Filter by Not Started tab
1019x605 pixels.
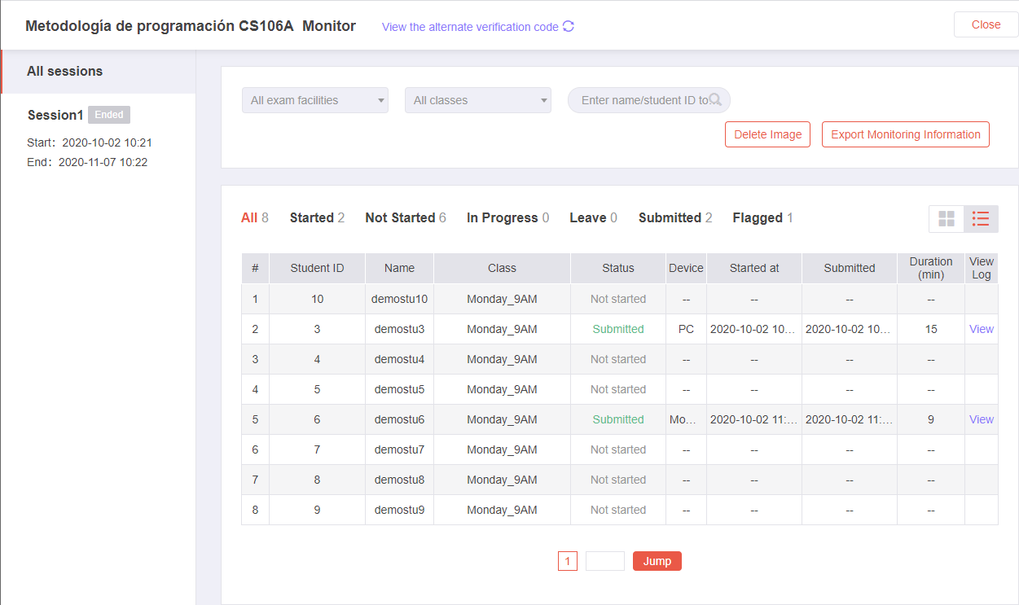(406, 217)
